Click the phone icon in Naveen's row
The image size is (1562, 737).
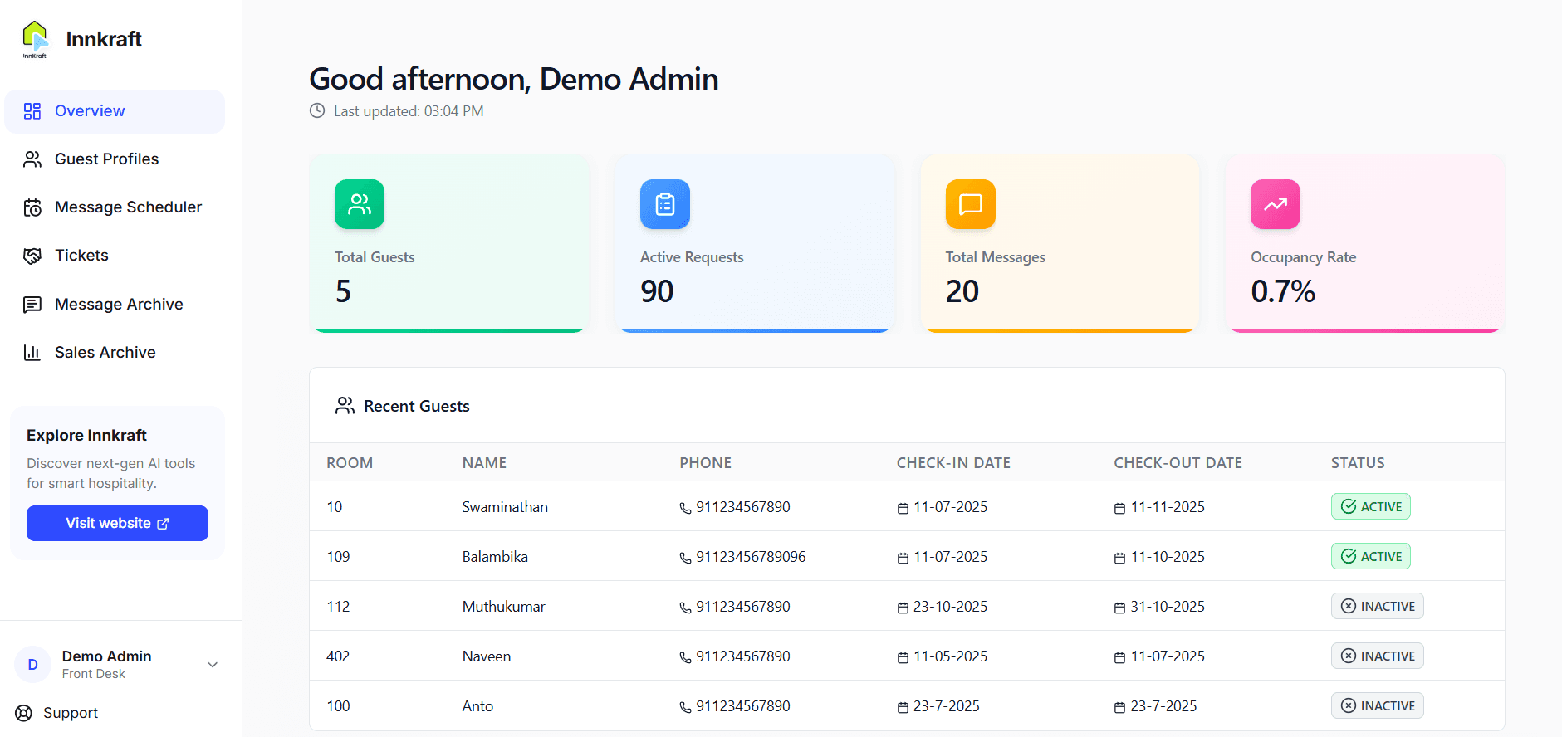pyautogui.click(x=685, y=657)
